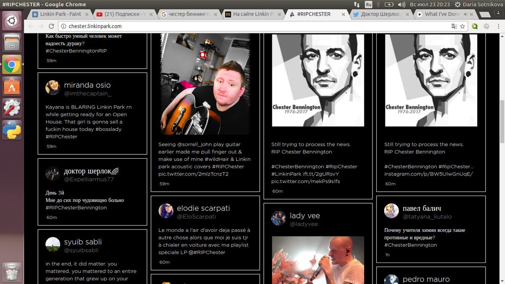The height and width of the screenshot is (284, 505).
Task: Click the grey V gear extension icon
Action: point(486,26)
